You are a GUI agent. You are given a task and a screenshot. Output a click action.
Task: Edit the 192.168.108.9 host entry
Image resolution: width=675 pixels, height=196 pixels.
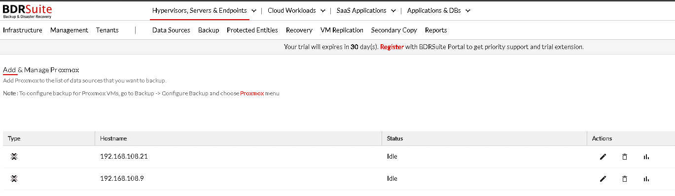point(603,179)
